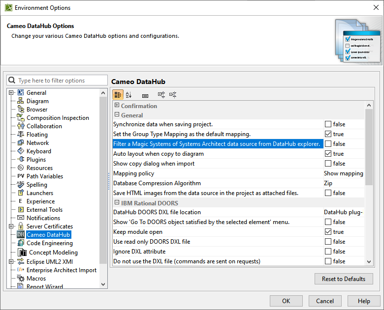Click the Diagram category icon
Image resolution: width=384 pixels, height=310 pixels.
click(21, 101)
